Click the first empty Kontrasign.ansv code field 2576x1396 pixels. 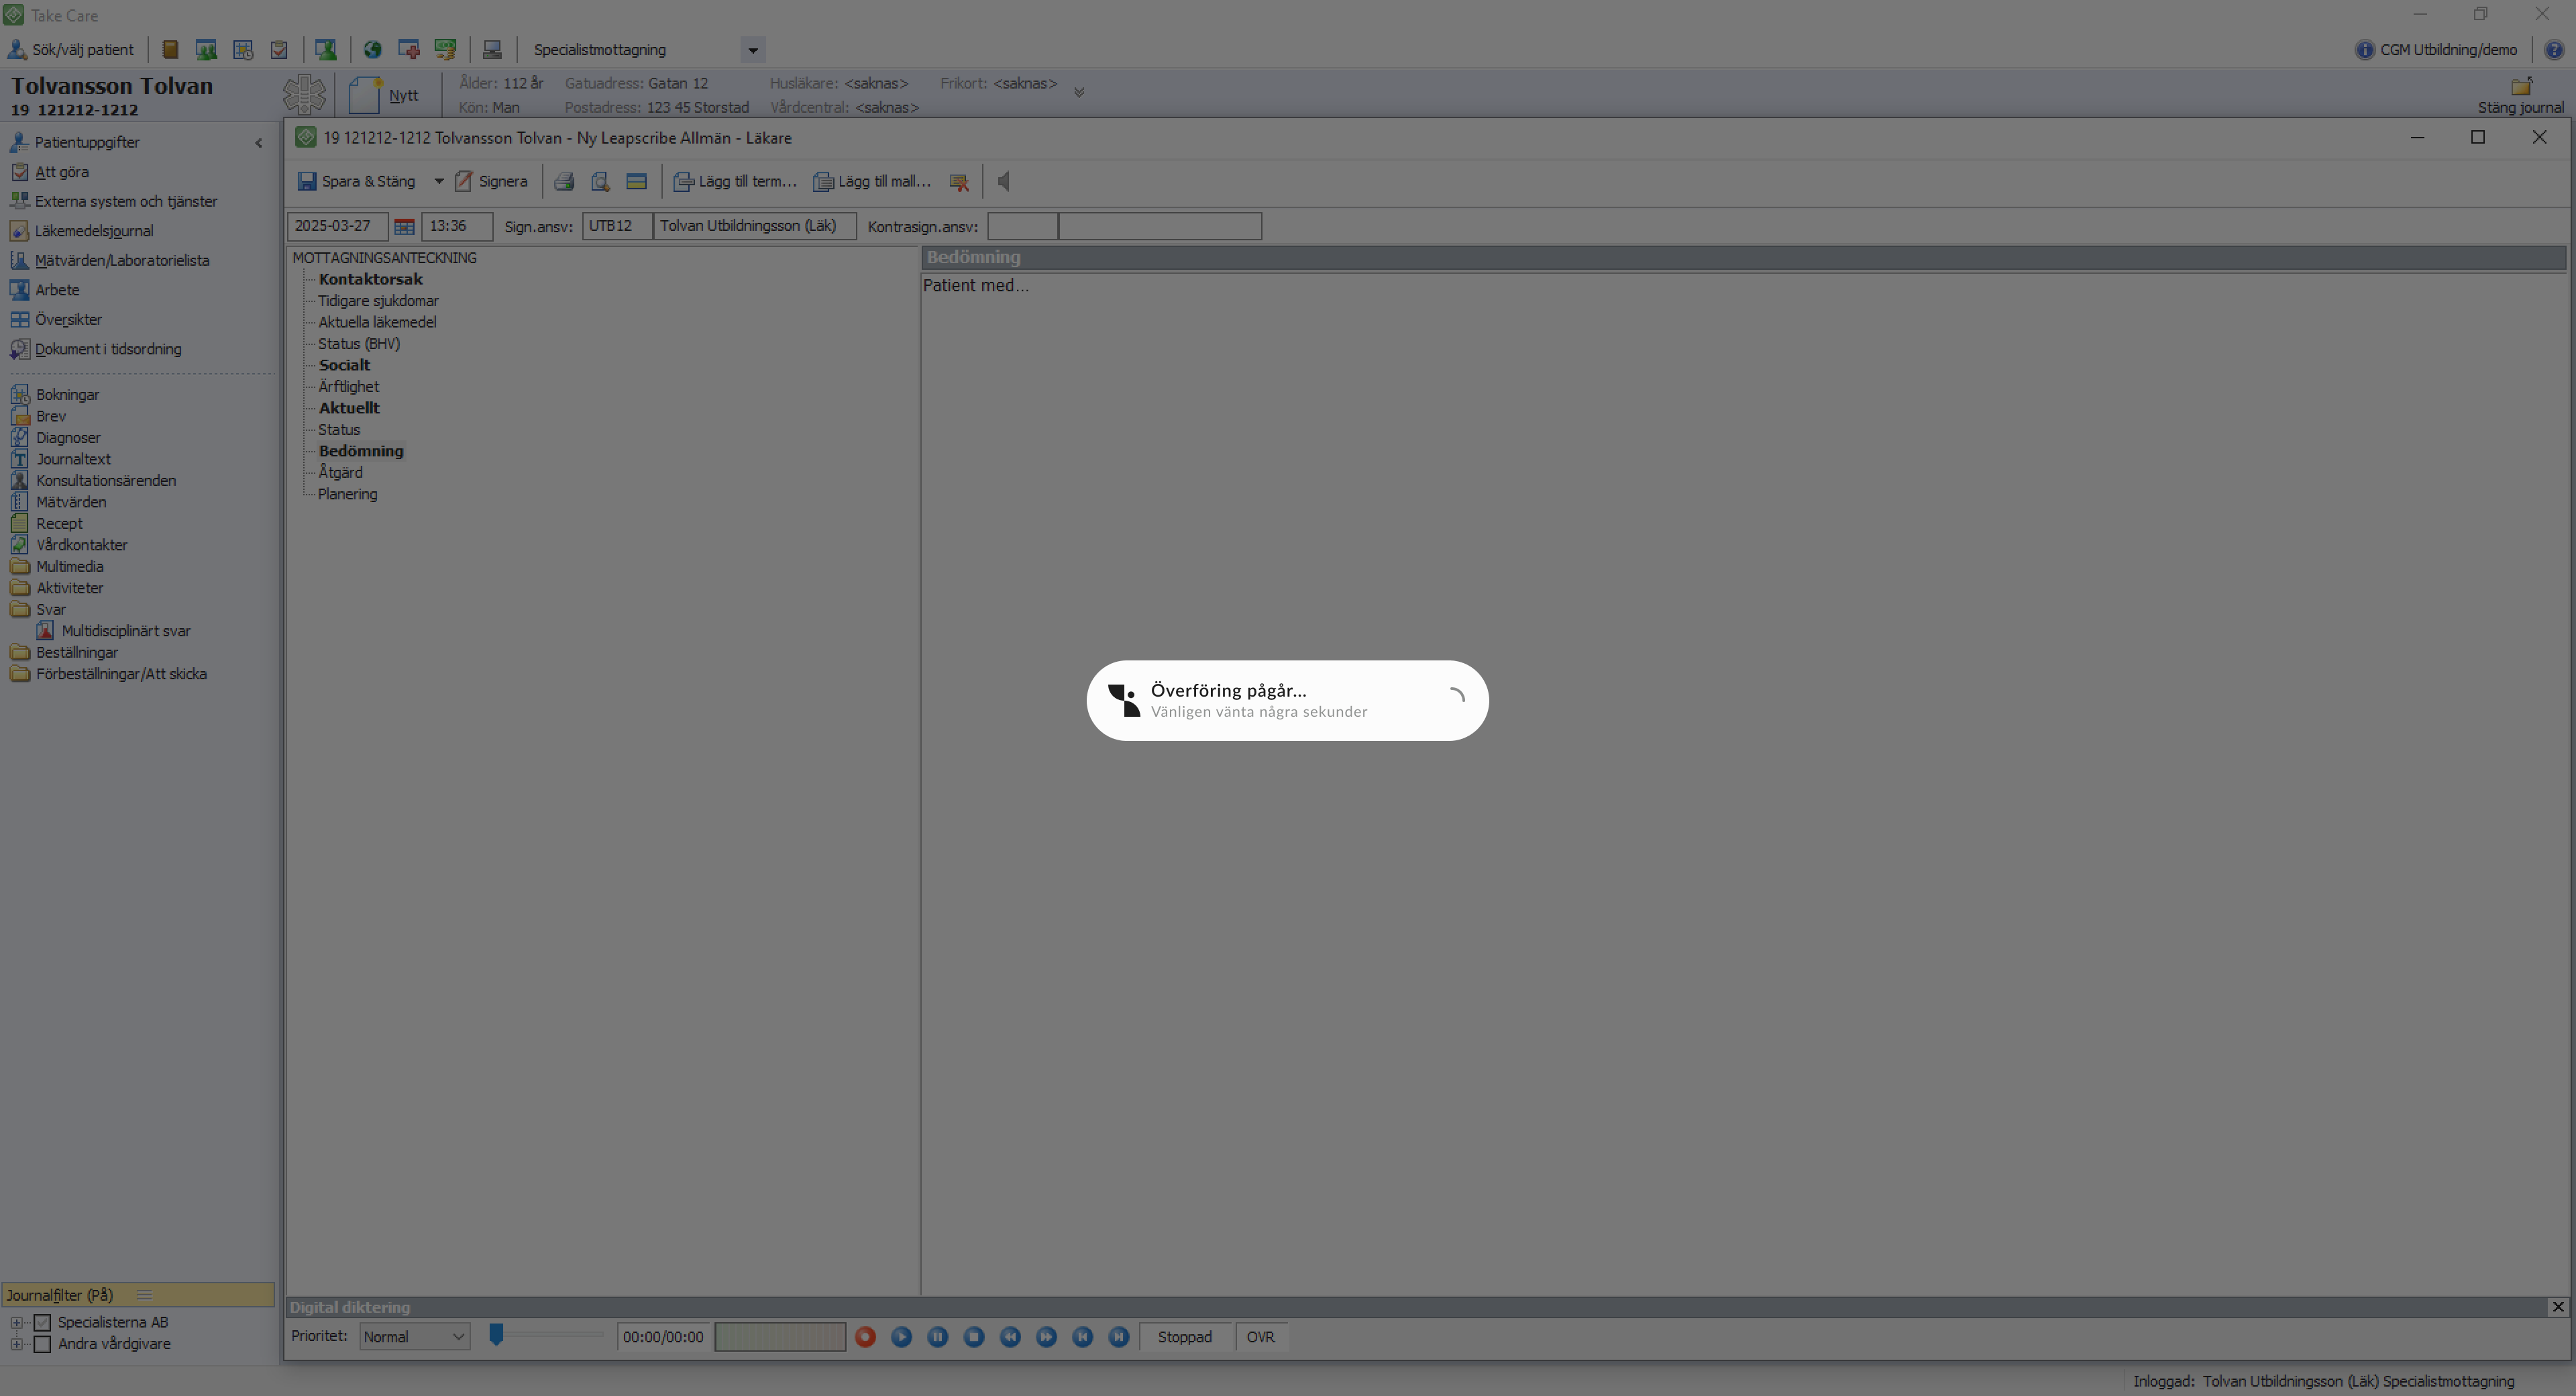1022,226
